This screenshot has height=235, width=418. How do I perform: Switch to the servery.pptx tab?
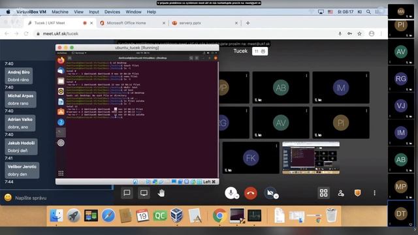(204, 23)
